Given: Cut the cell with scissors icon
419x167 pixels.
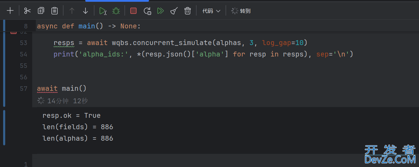Looking at the screenshot, I should 27,11.
